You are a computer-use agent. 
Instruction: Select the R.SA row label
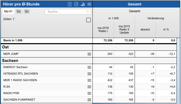coord(7,87)
